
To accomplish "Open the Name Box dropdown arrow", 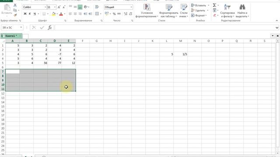I will tap(21, 27).
